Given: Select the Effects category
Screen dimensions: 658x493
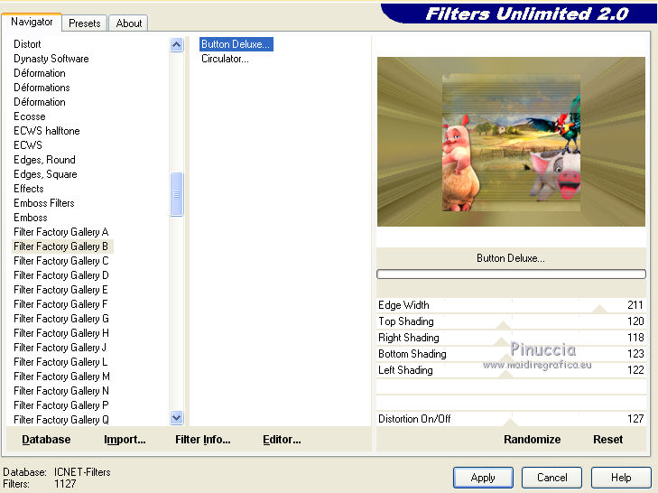Looking at the screenshot, I should coord(29,189).
